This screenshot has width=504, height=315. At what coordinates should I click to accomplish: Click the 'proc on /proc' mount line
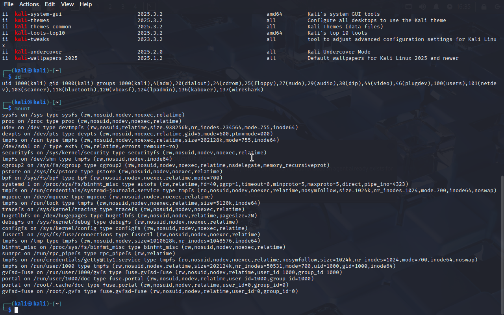(x=92, y=121)
